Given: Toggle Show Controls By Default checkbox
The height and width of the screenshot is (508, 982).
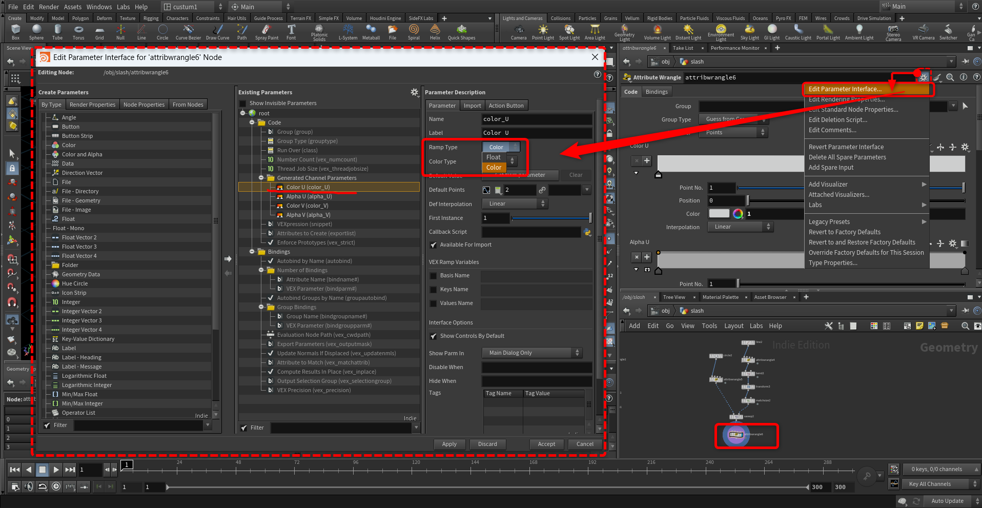Looking at the screenshot, I should (433, 336).
